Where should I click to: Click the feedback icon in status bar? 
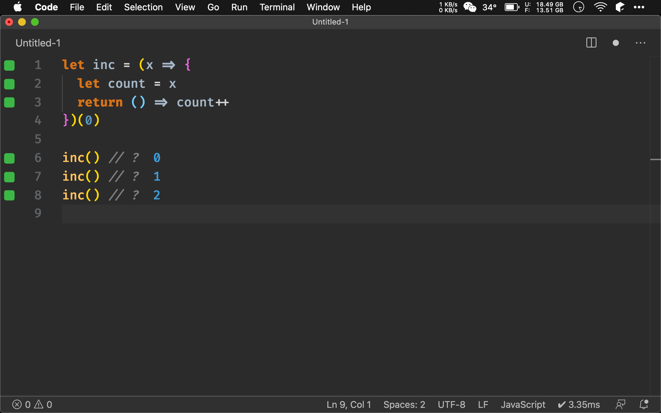[620, 405]
